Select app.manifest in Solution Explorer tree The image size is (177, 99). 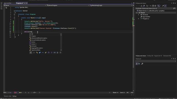pyautogui.click(x=146, y=17)
